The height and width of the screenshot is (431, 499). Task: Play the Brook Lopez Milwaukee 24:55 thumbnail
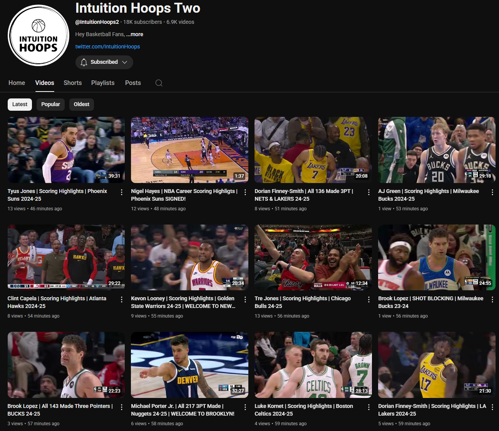[437, 257]
